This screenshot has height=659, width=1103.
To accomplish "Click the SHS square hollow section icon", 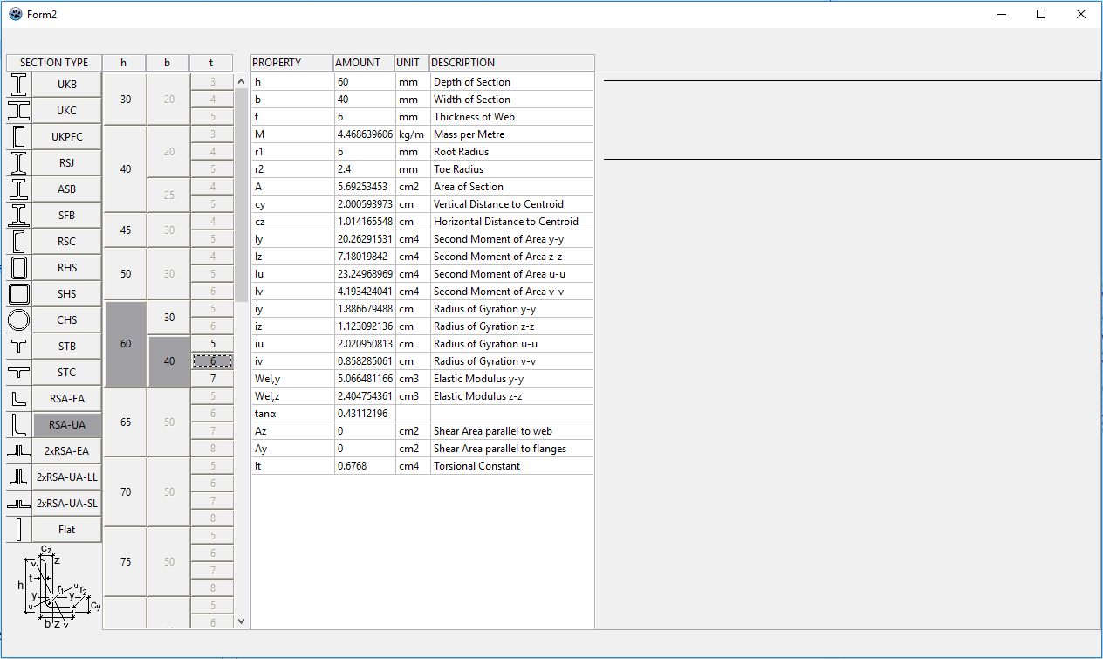I will point(19,294).
